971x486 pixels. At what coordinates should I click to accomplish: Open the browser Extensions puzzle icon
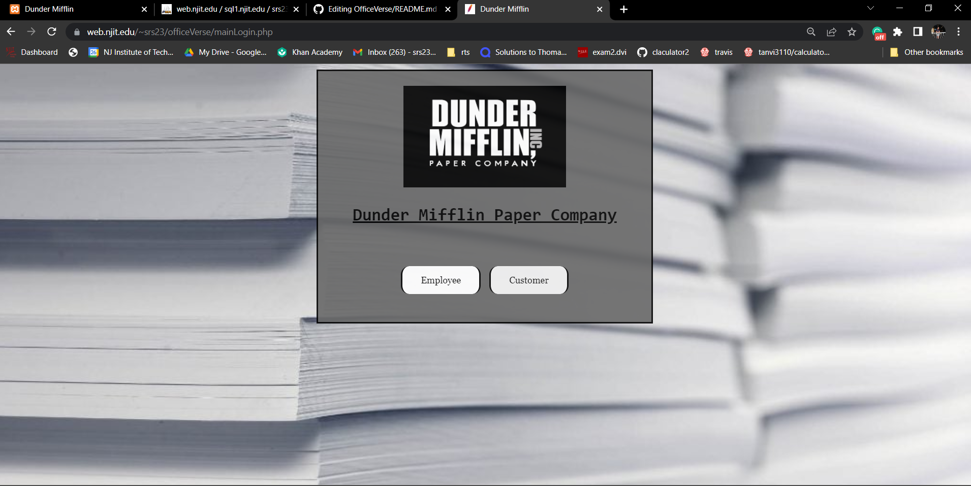pyautogui.click(x=898, y=31)
